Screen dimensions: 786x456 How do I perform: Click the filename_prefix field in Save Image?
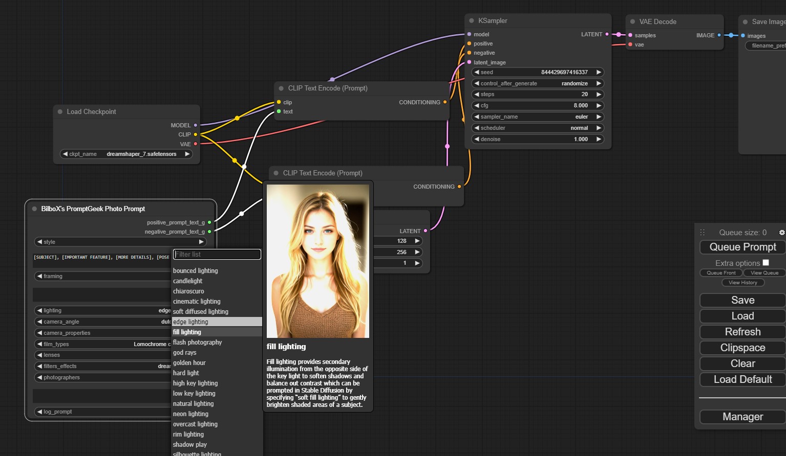click(765, 45)
